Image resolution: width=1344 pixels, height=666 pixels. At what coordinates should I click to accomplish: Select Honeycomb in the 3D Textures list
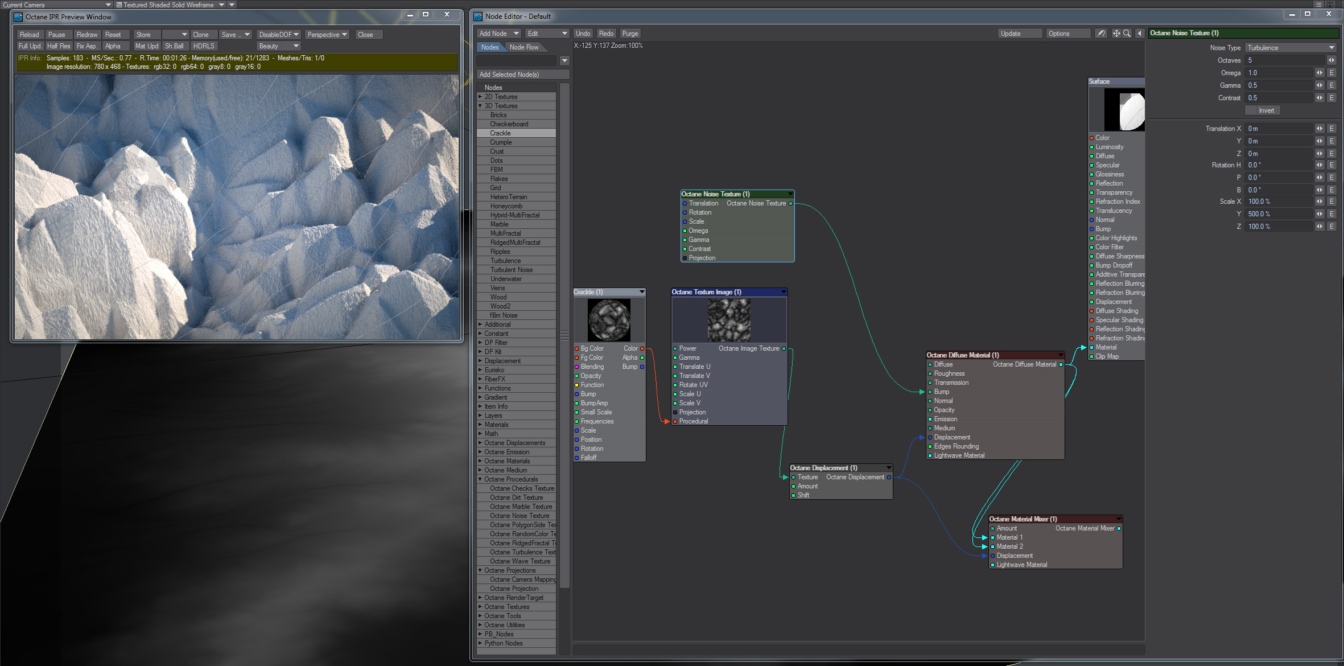(516, 206)
